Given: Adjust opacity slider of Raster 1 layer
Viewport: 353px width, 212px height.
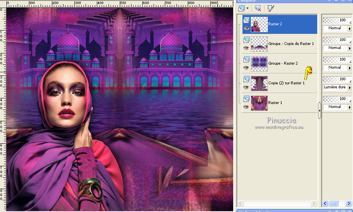Looking at the screenshot, I should (x=337, y=99).
